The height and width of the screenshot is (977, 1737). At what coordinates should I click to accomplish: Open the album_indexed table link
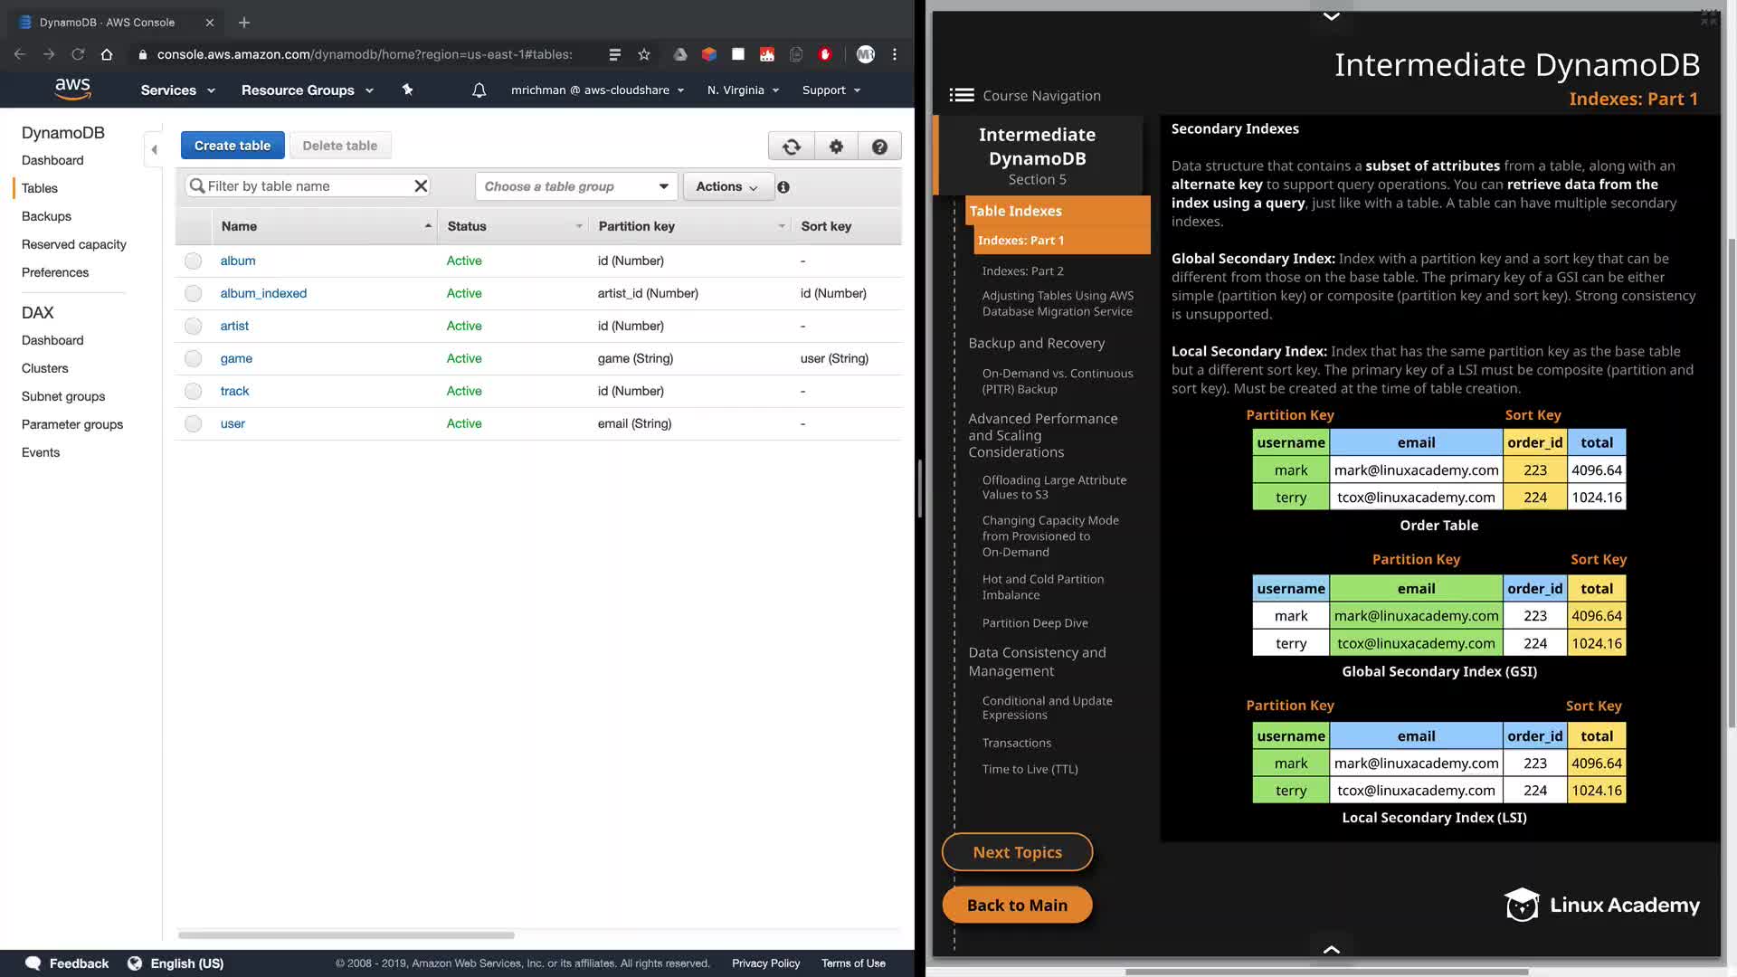click(x=263, y=293)
